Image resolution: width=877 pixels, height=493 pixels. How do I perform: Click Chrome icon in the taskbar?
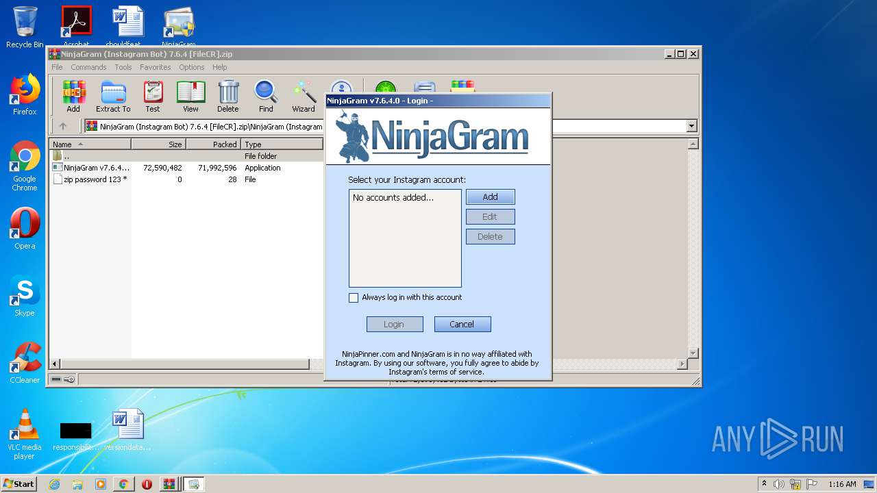(123, 484)
